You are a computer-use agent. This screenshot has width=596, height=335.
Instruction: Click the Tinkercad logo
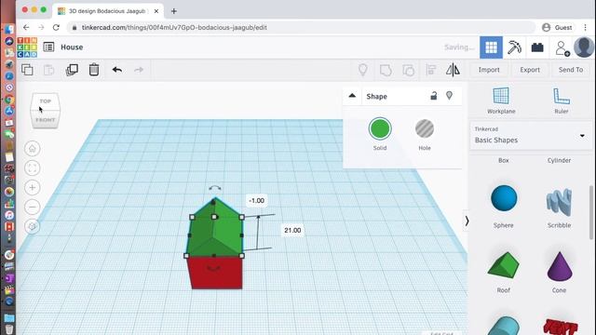(x=27, y=47)
